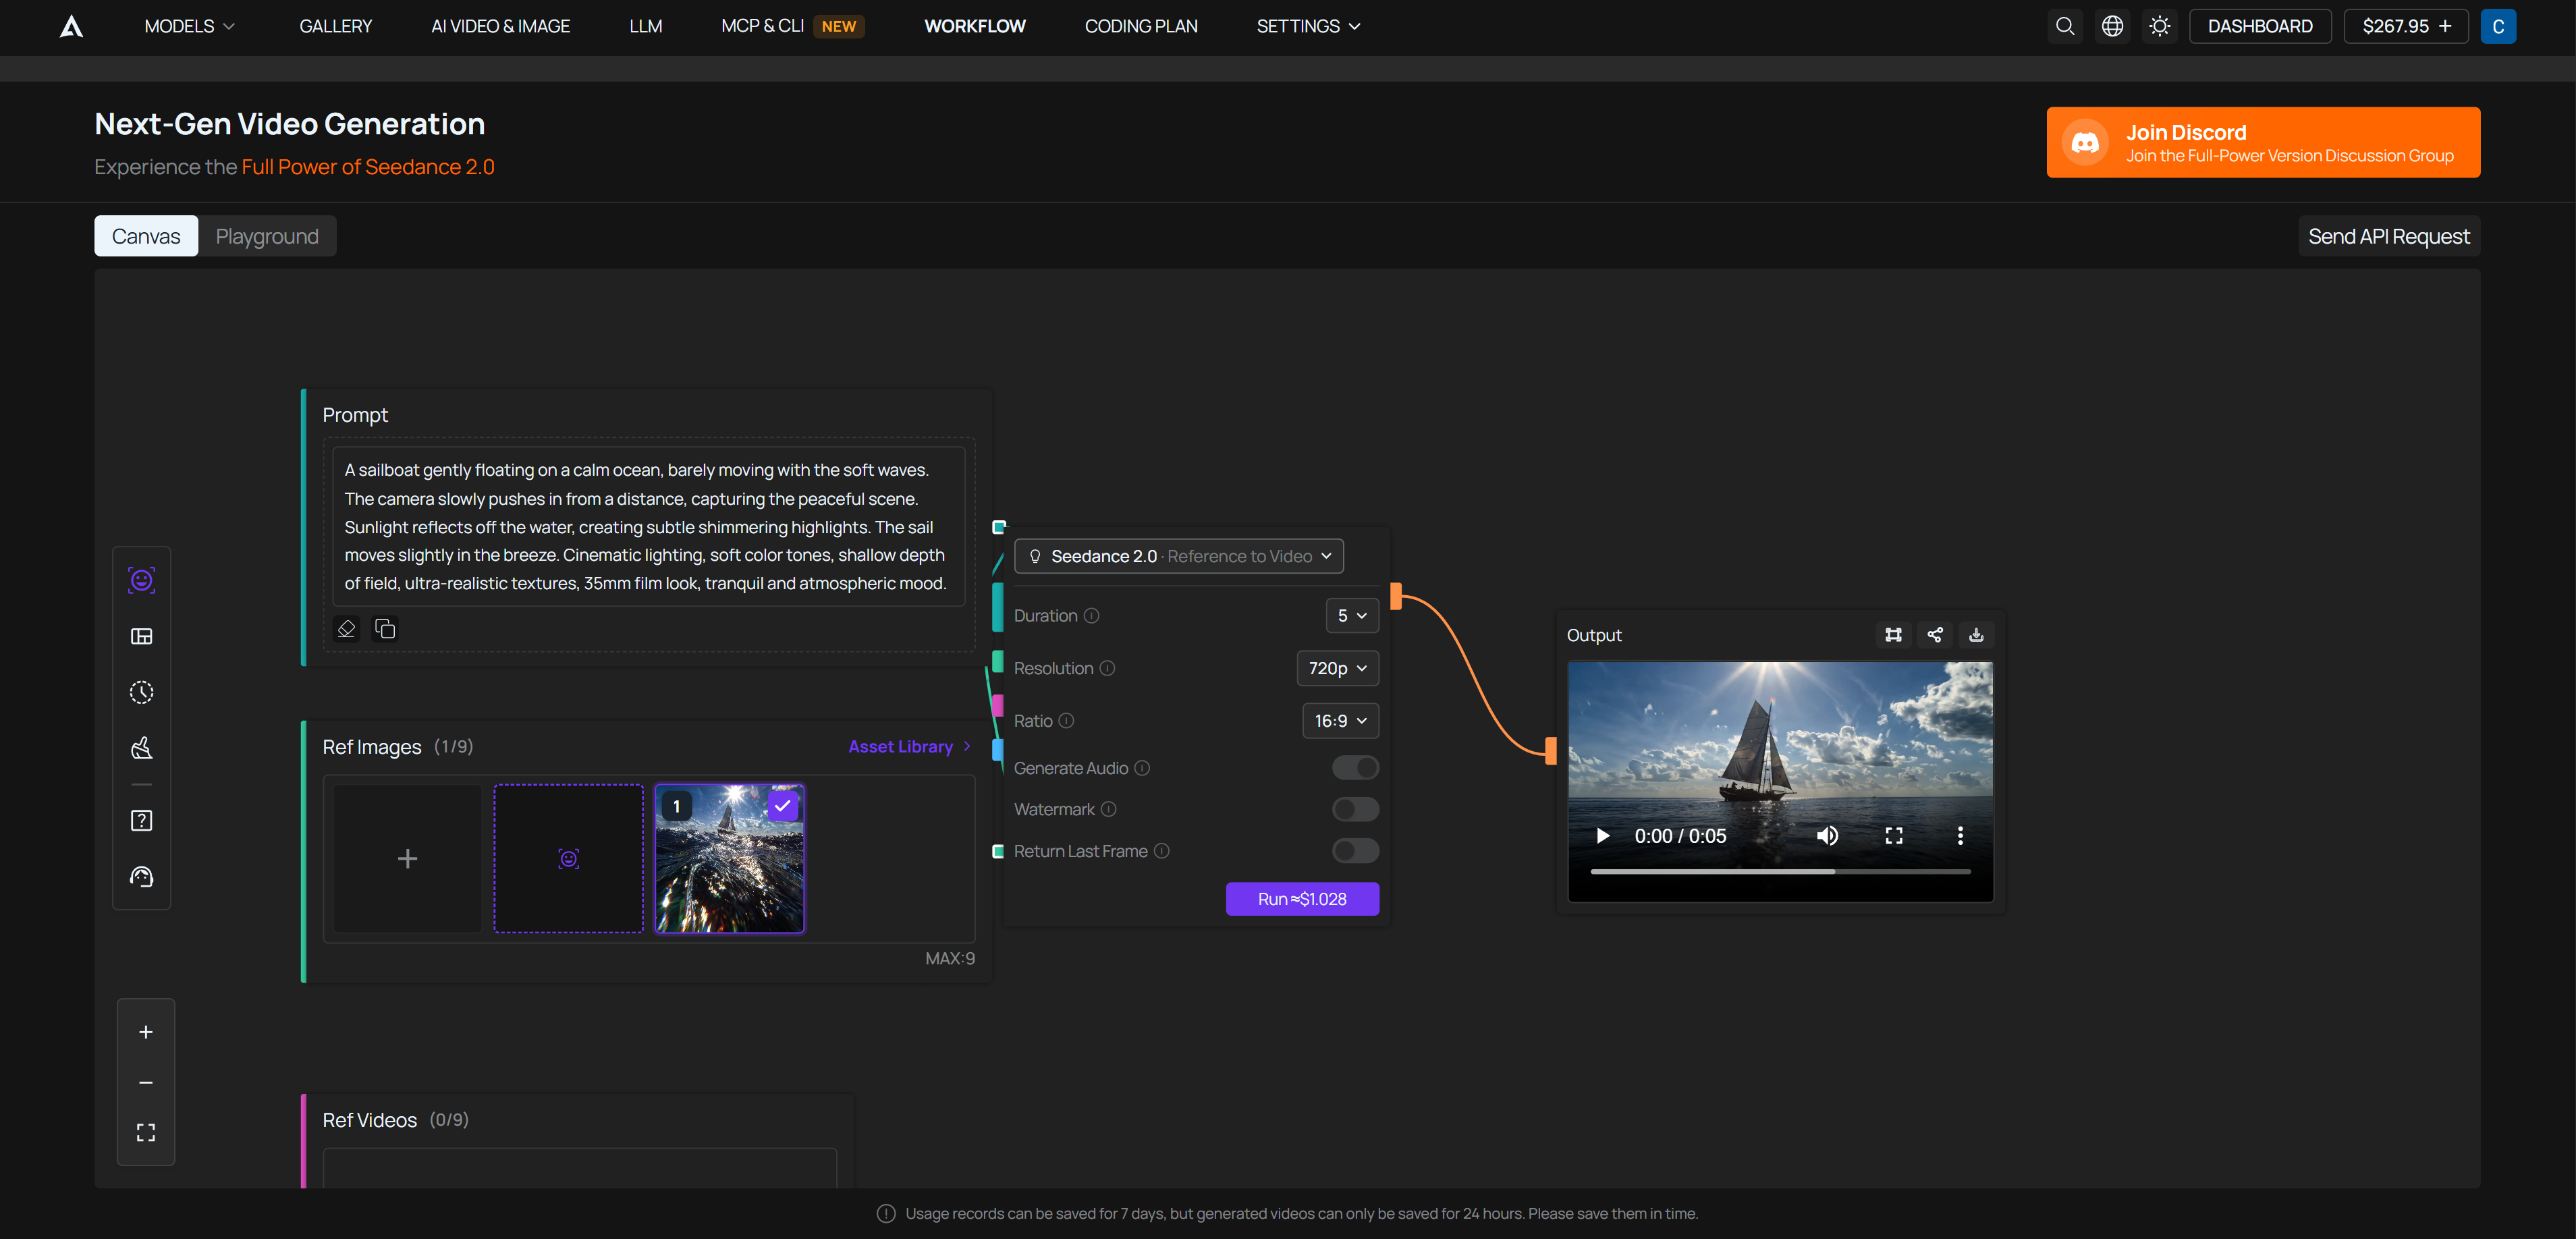Click Discord logo icon in banner
The height and width of the screenshot is (1239, 2576).
point(2085,143)
